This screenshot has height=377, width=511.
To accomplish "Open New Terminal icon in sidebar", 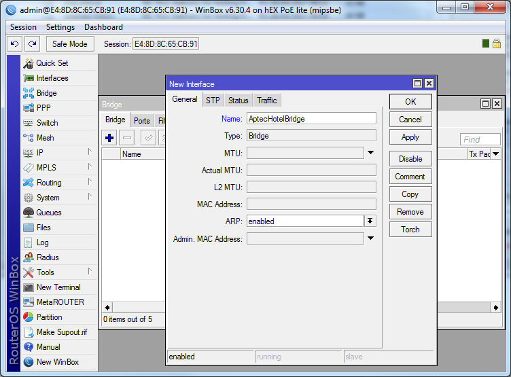I will pos(29,287).
